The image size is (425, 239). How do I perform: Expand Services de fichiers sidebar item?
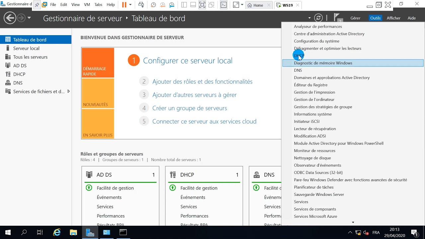click(x=69, y=91)
